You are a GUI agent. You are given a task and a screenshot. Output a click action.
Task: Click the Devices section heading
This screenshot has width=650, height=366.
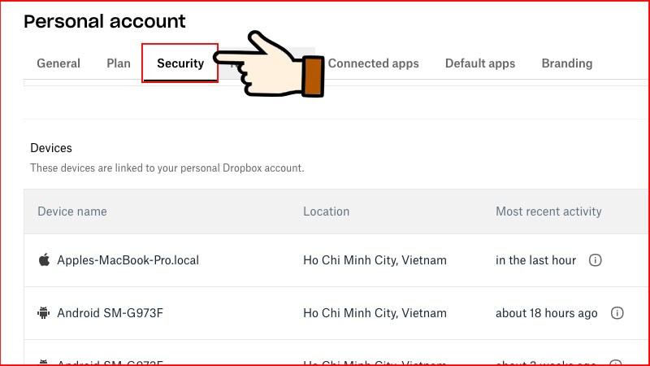[51, 148]
